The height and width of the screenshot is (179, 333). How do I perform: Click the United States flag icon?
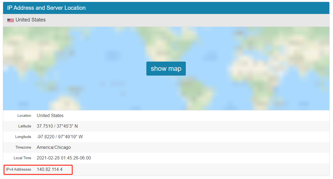[x=11, y=20]
